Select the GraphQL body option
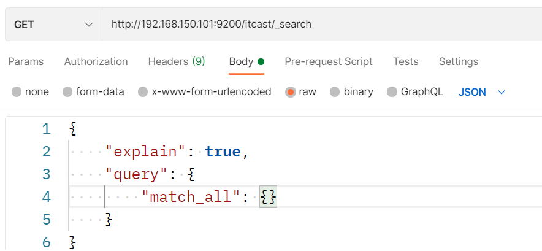Viewport: 542px width, 251px height. (x=392, y=92)
